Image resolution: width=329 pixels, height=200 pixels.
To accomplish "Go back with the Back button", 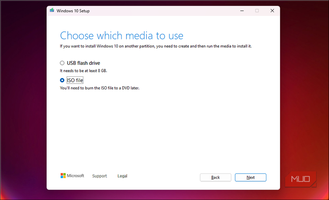I will pos(215,177).
